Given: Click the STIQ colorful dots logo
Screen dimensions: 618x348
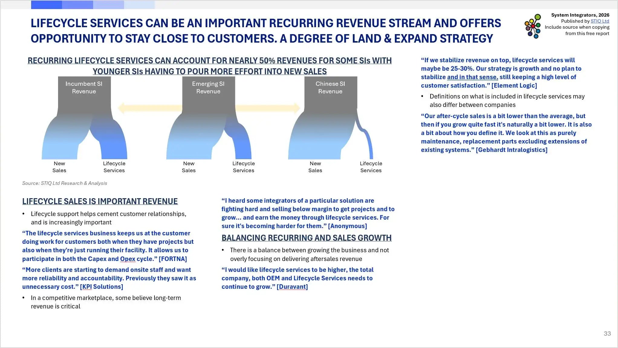Looking at the screenshot, I should pos(533,26).
